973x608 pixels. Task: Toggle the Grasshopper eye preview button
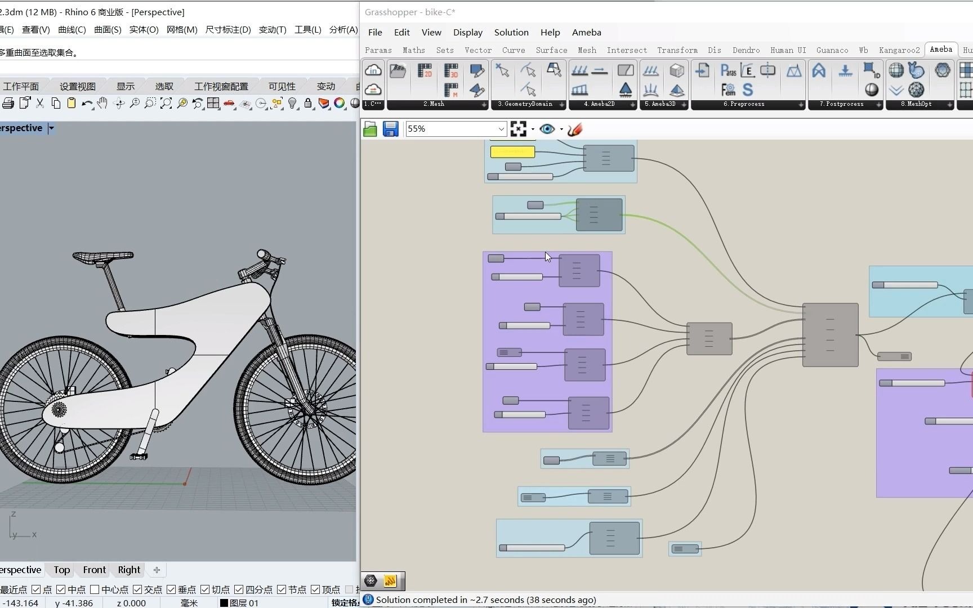[x=547, y=129]
